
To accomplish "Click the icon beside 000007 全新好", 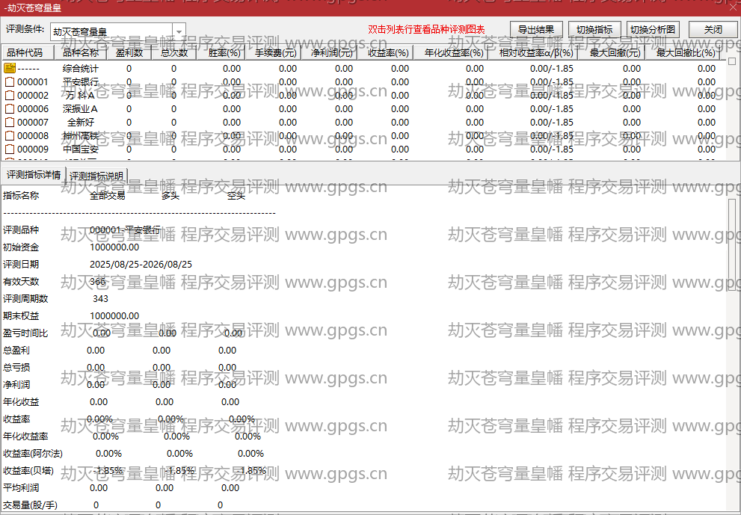I will pyautogui.click(x=10, y=123).
